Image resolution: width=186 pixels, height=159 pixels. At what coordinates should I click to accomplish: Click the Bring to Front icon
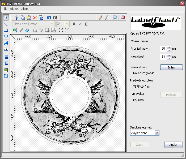35,30
